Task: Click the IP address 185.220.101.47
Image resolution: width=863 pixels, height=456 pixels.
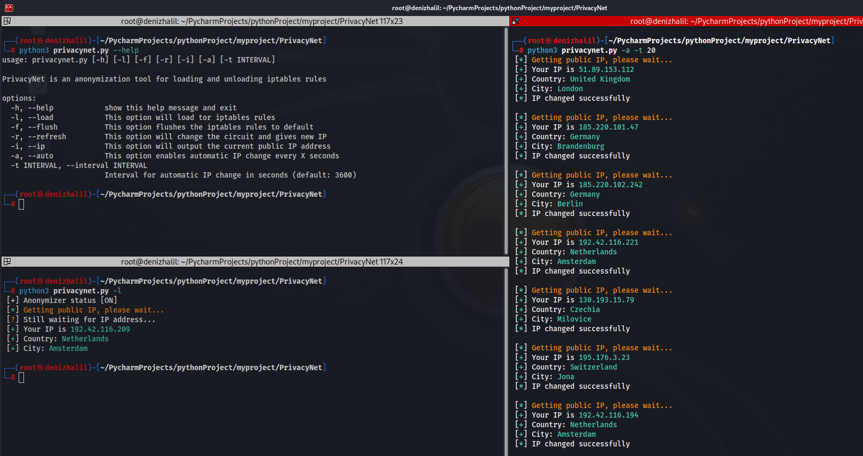Action: pos(609,127)
